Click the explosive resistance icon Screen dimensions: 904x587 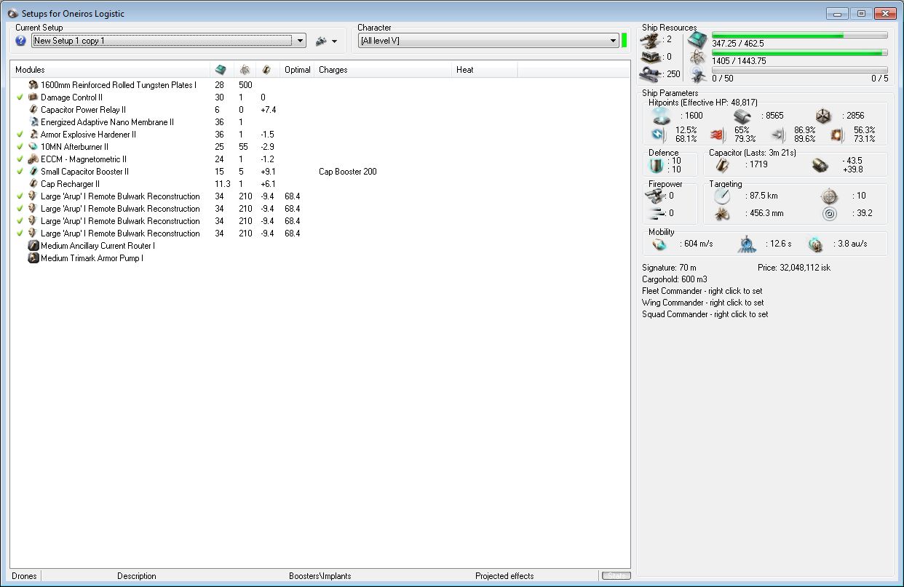[x=838, y=134]
